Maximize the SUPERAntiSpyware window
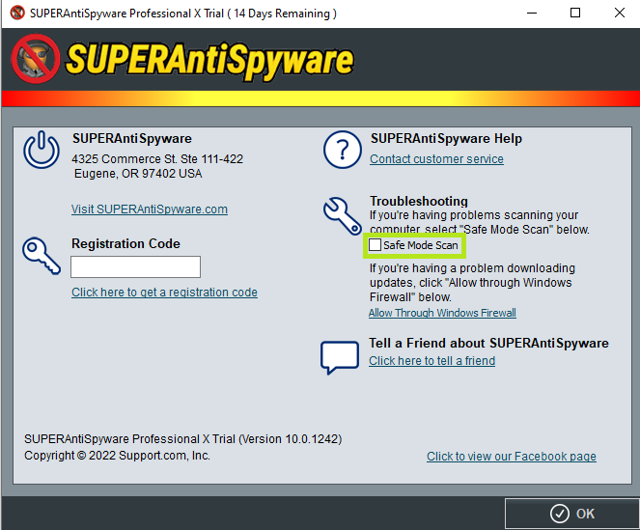Screen dimensions: 640x530 click(575, 14)
